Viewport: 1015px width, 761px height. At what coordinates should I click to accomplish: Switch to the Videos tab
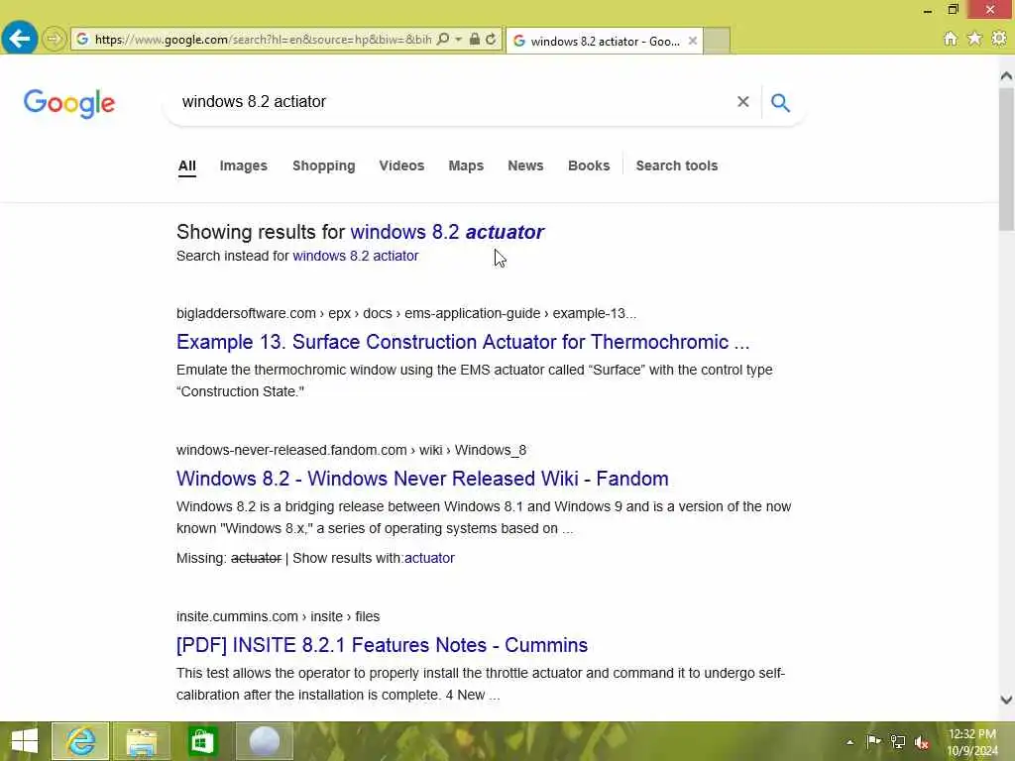401,165
